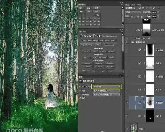Hide the Cold Orton copy layer
Screen dimensions: 165x132
coord(127,30)
